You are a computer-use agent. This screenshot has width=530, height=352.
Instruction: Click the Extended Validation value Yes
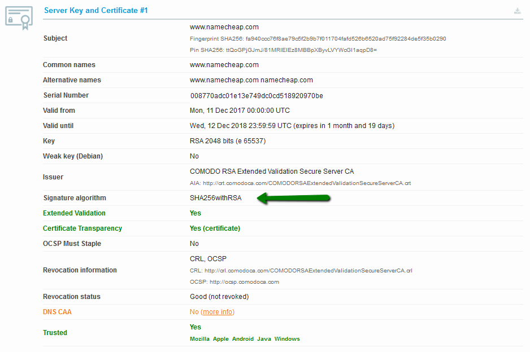[196, 213]
